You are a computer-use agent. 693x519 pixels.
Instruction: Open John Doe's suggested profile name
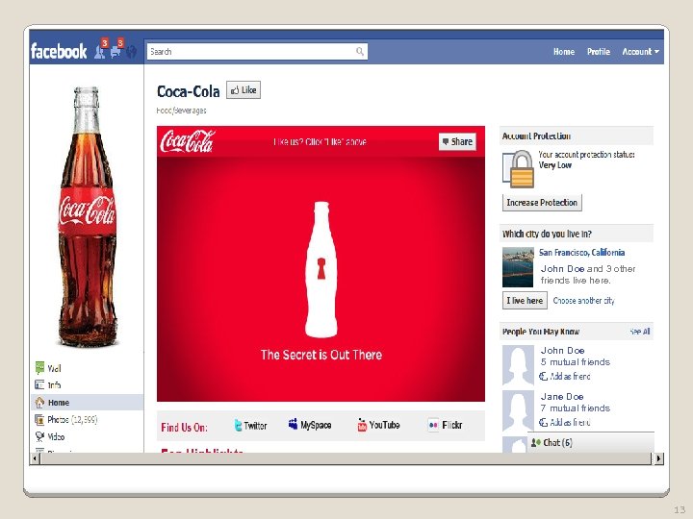(563, 351)
